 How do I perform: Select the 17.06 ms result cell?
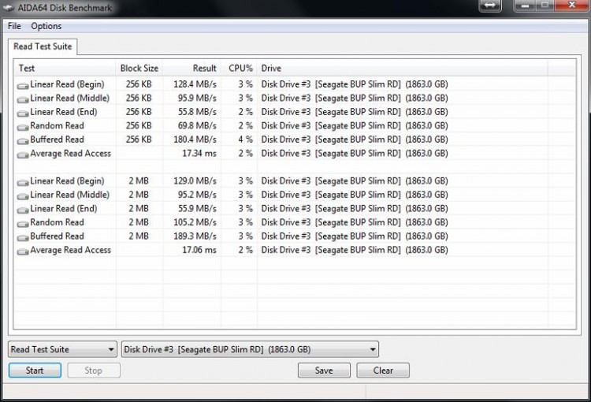click(x=199, y=250)
